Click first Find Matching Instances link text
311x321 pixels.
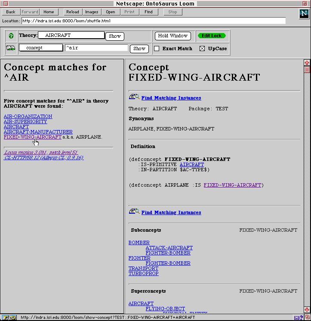tap(171, 98)
